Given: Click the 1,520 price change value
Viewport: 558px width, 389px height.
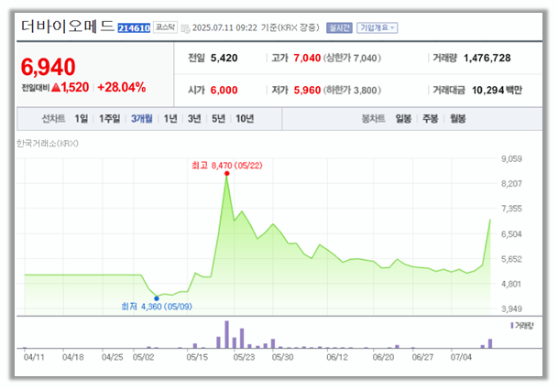Looking at the screenshot, I should pyautogui.click(x=75, y=88).
